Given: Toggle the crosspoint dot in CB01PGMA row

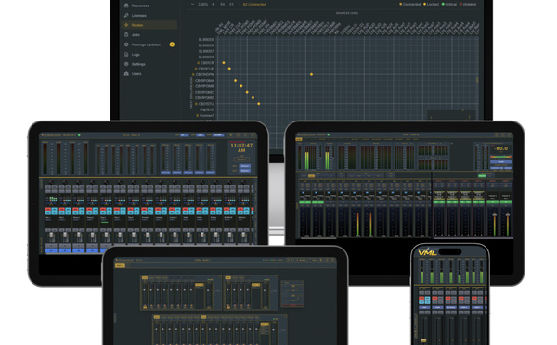Looking at the screenshot, I should (x=235, y=80).
